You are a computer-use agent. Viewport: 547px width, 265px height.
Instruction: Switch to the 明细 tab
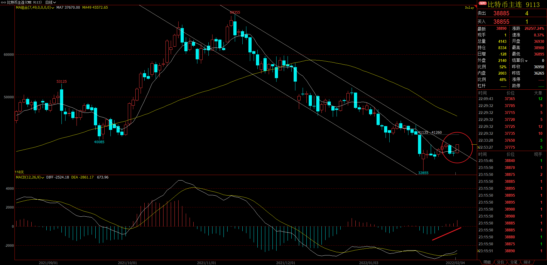[487, 262]
